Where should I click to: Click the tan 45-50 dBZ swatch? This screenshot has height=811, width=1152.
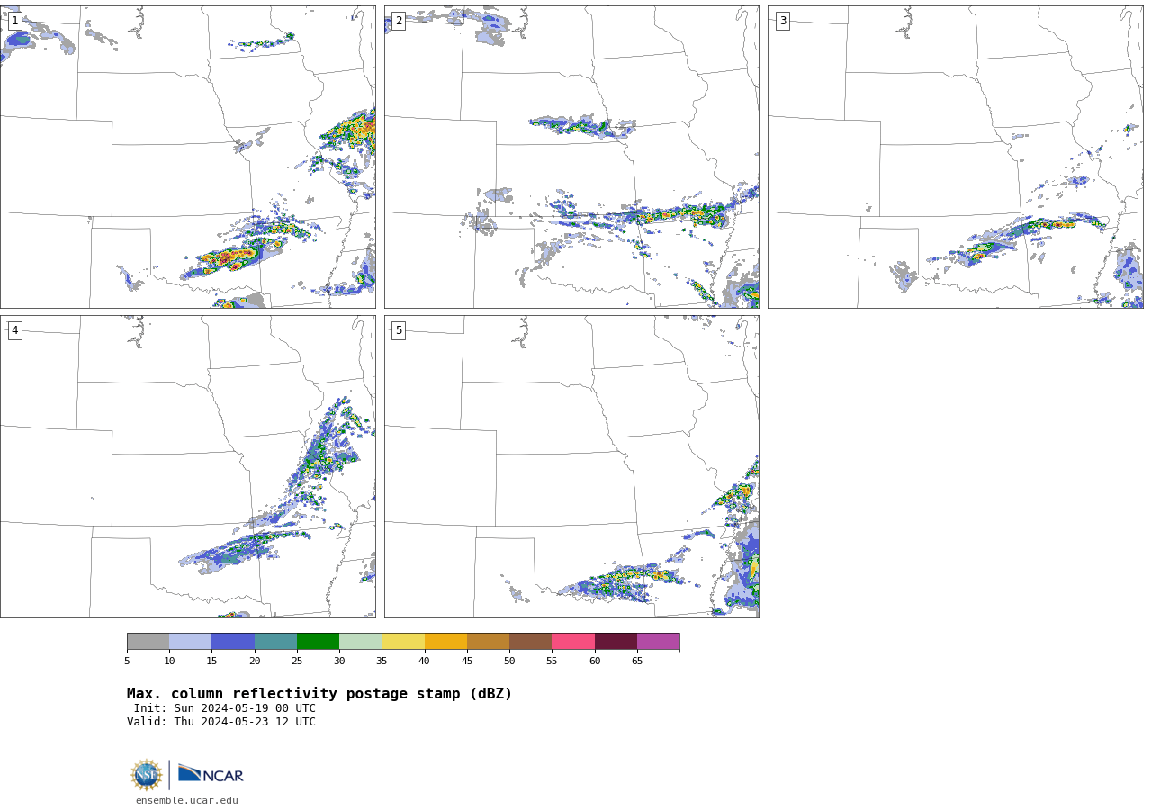click(x=488, y=641)
